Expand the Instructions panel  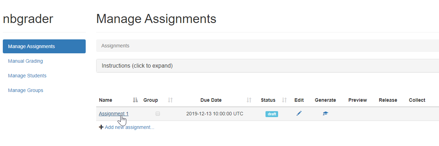pos(268,66)
